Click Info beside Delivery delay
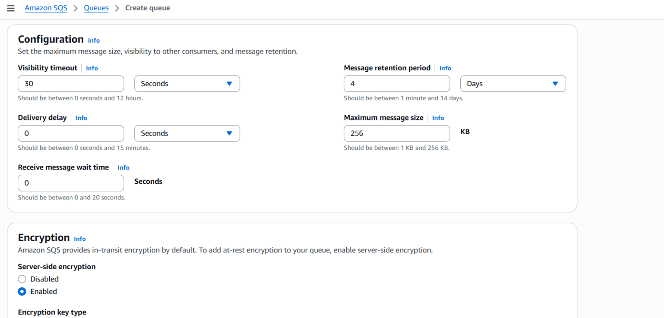The height and width of the screenshot is (318, 664). click(81, 118)
